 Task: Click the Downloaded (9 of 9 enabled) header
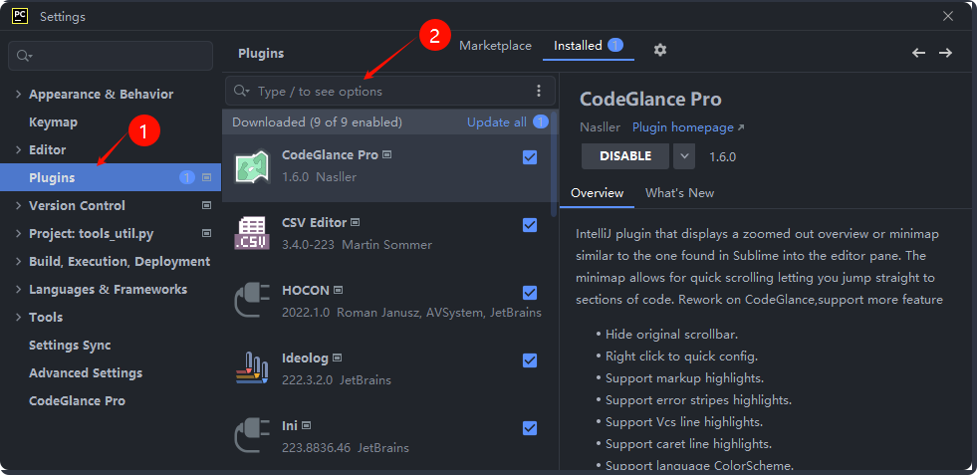(317, 122)
